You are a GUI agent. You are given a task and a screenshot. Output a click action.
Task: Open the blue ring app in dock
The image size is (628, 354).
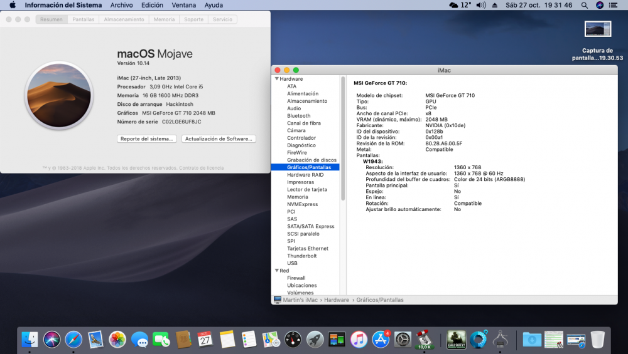point(478,340)
